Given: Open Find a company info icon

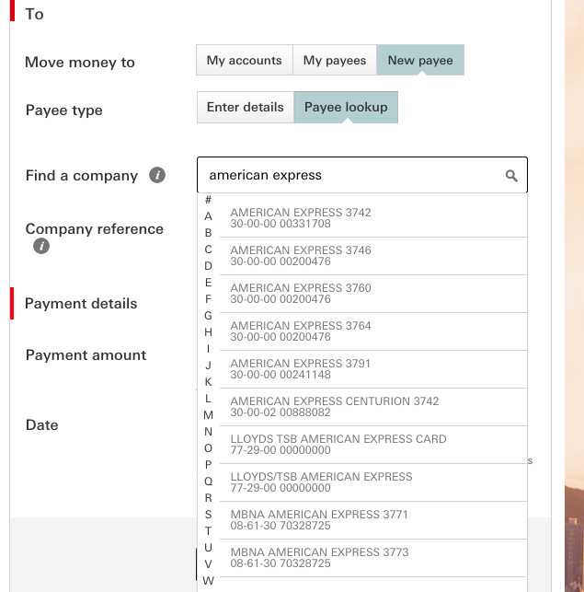Looking at the screenshot, I should (x=157, y=175).
